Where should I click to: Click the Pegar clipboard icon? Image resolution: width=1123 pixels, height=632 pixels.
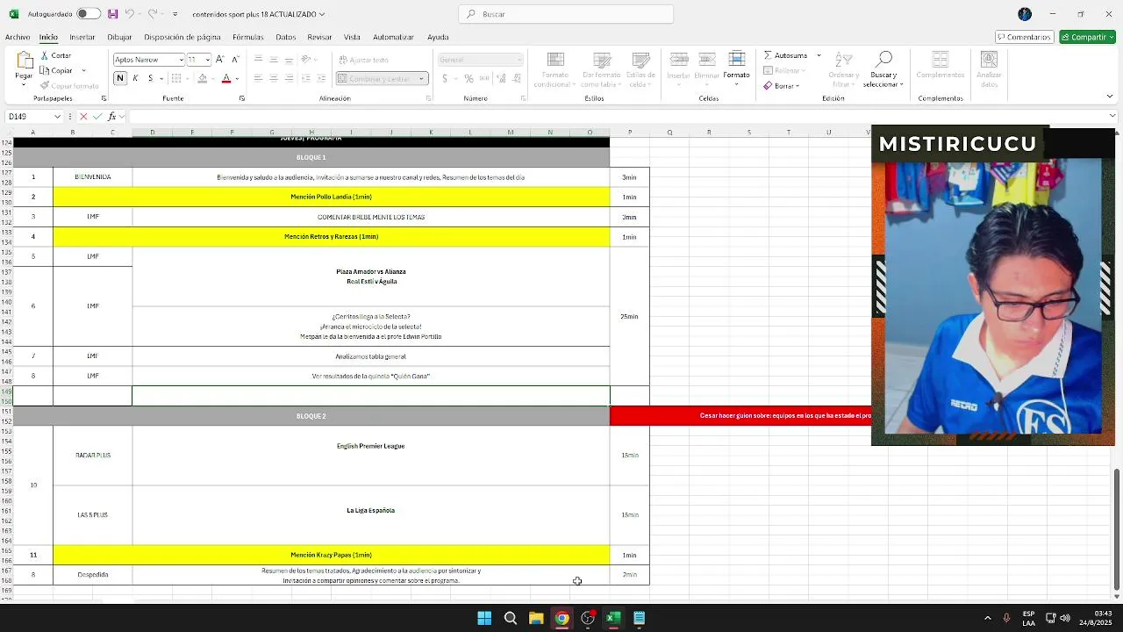(x=24, y=60)
